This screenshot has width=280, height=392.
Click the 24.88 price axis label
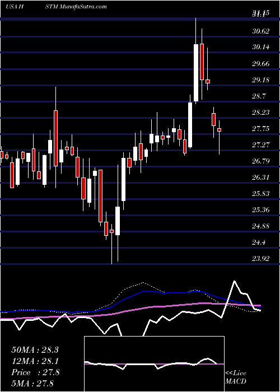(261, 226)
